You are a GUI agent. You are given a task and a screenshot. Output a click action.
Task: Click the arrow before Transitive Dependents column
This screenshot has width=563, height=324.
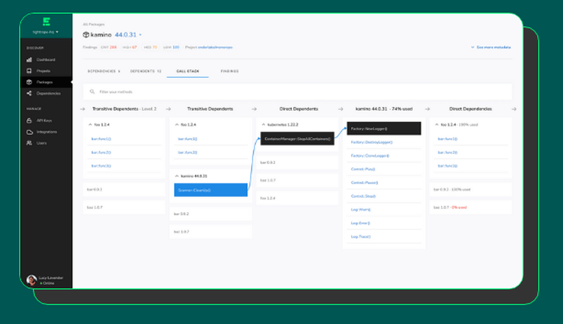click(x=168, y=109)
